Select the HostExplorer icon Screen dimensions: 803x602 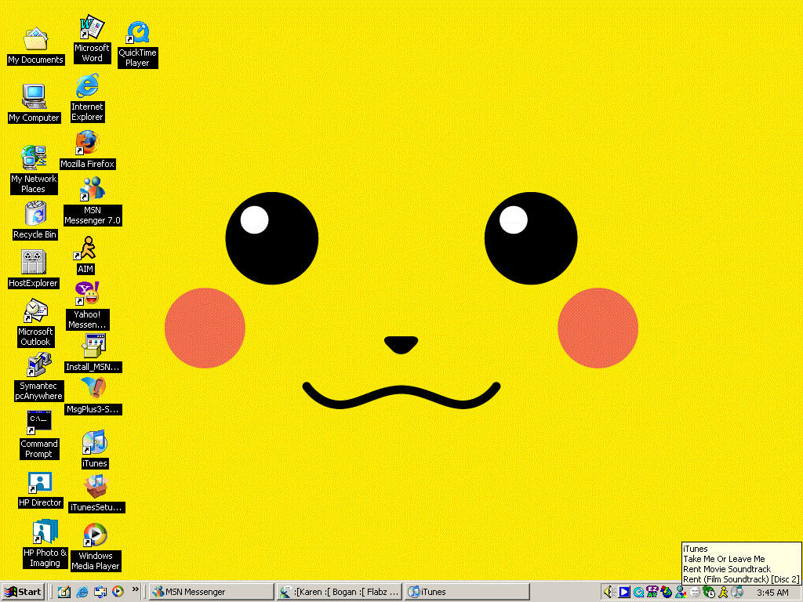coord(34,270)
